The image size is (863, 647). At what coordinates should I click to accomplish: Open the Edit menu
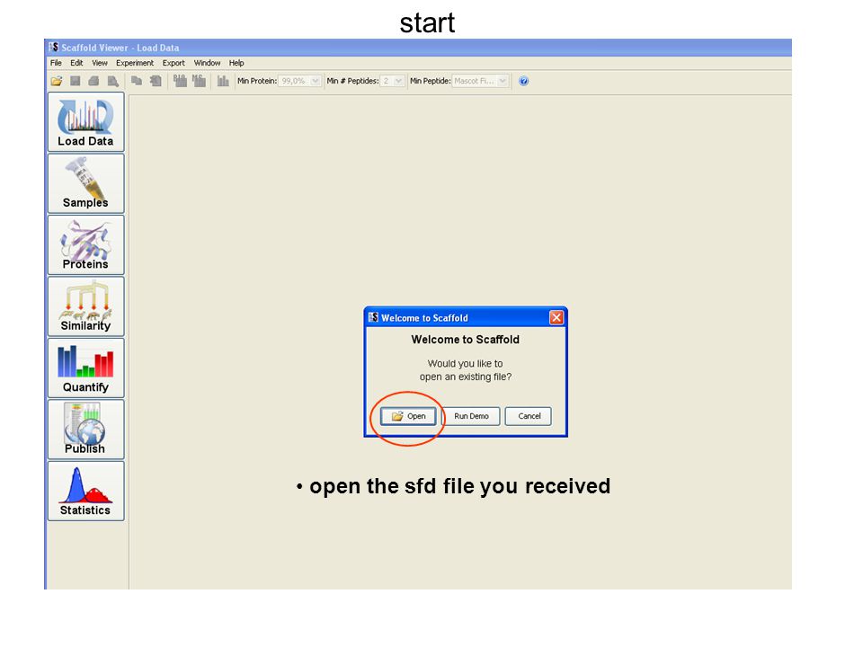76,63
